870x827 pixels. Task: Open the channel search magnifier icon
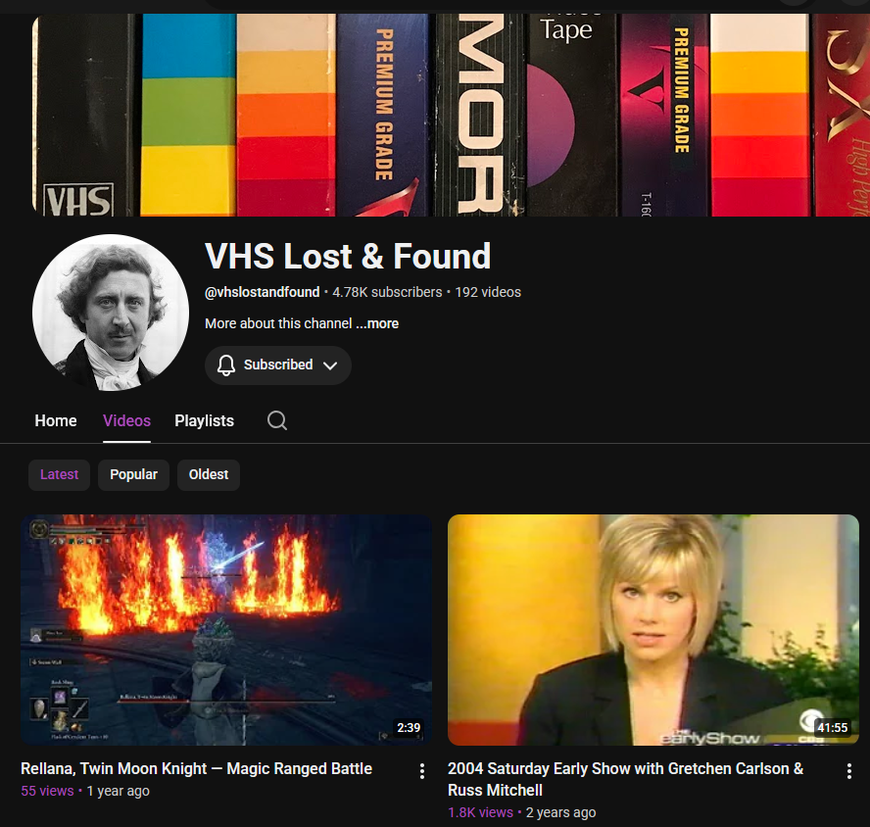click(x=277, y=420)
